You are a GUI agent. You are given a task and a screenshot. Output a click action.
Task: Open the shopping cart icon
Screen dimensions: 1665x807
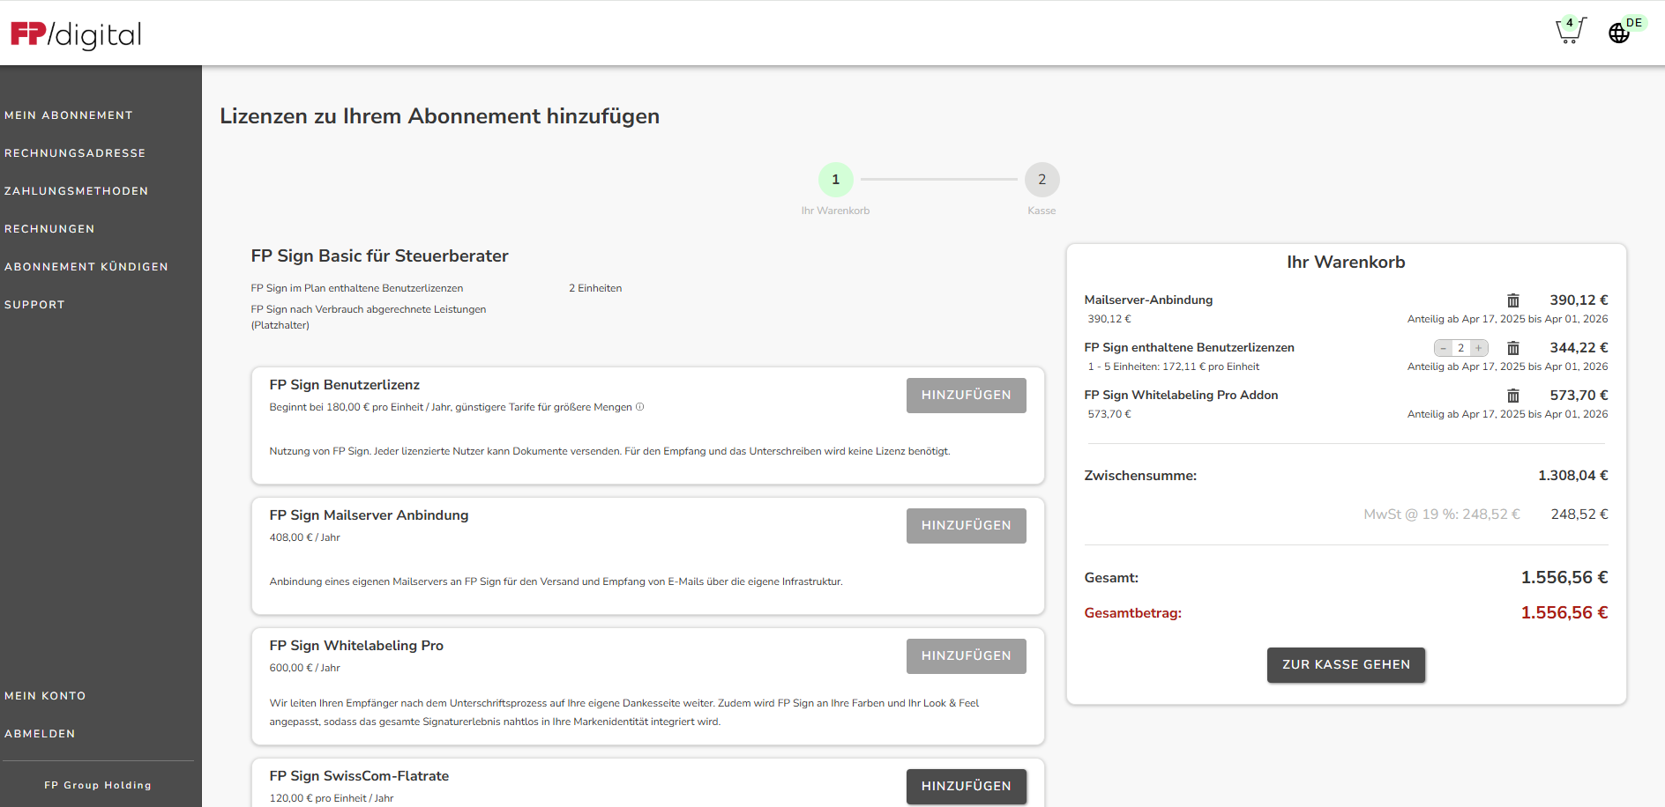(1569, 29)
